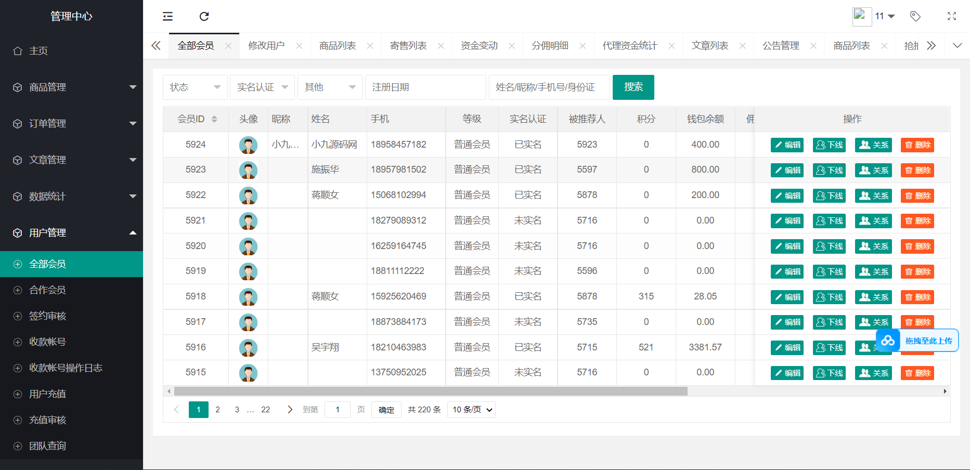The image size is (970, 470).
Task: Click the 注册日期 date field
Action: coord(425,87)
